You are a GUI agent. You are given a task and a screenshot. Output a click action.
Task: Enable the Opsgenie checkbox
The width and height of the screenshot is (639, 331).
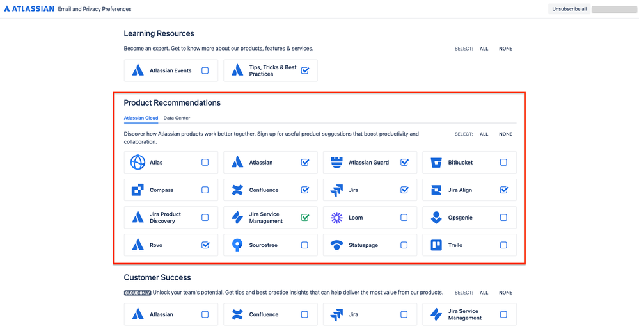[x=503, y=218]
